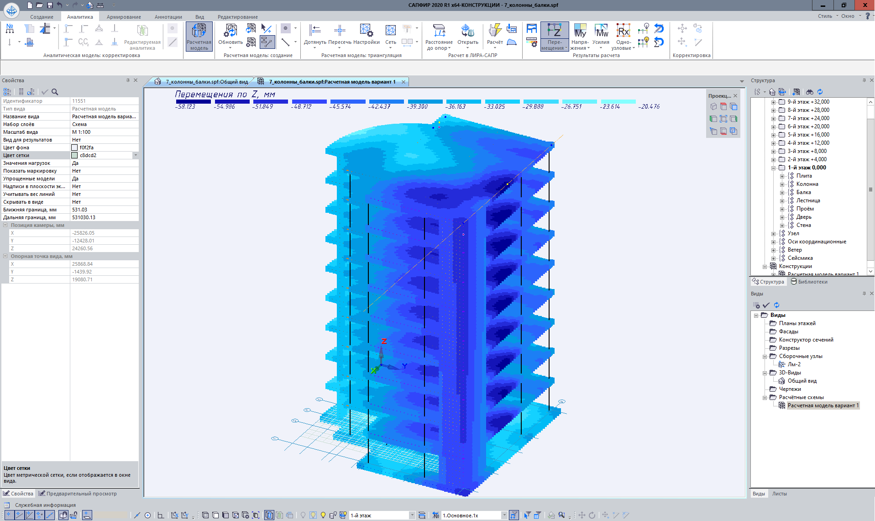
Task: Open the 1.Основное.1x load case dropdown
Action: pyautogui.click(x=504, y=515)
